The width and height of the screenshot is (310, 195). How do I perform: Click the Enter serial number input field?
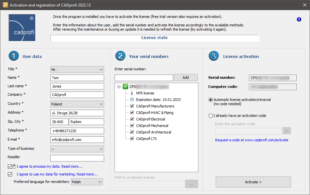click(x=144, y=77)
